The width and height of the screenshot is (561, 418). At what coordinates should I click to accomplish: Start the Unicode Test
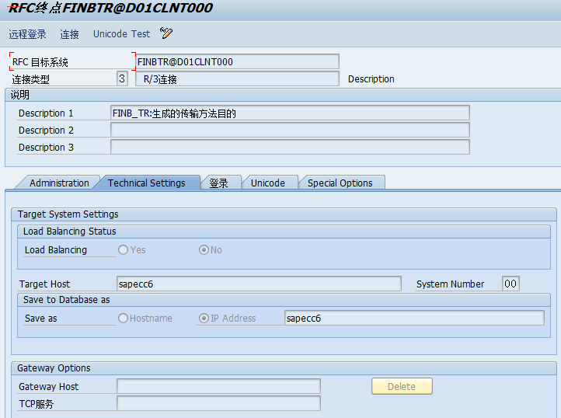pyautogui.click(x=121, y=33)
